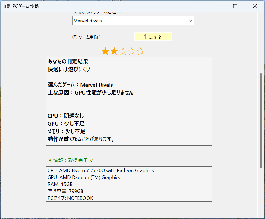Click the PC情報：取得完了 status text
The width and height of the screenshot is (265, 219).
tap(70, 160)
